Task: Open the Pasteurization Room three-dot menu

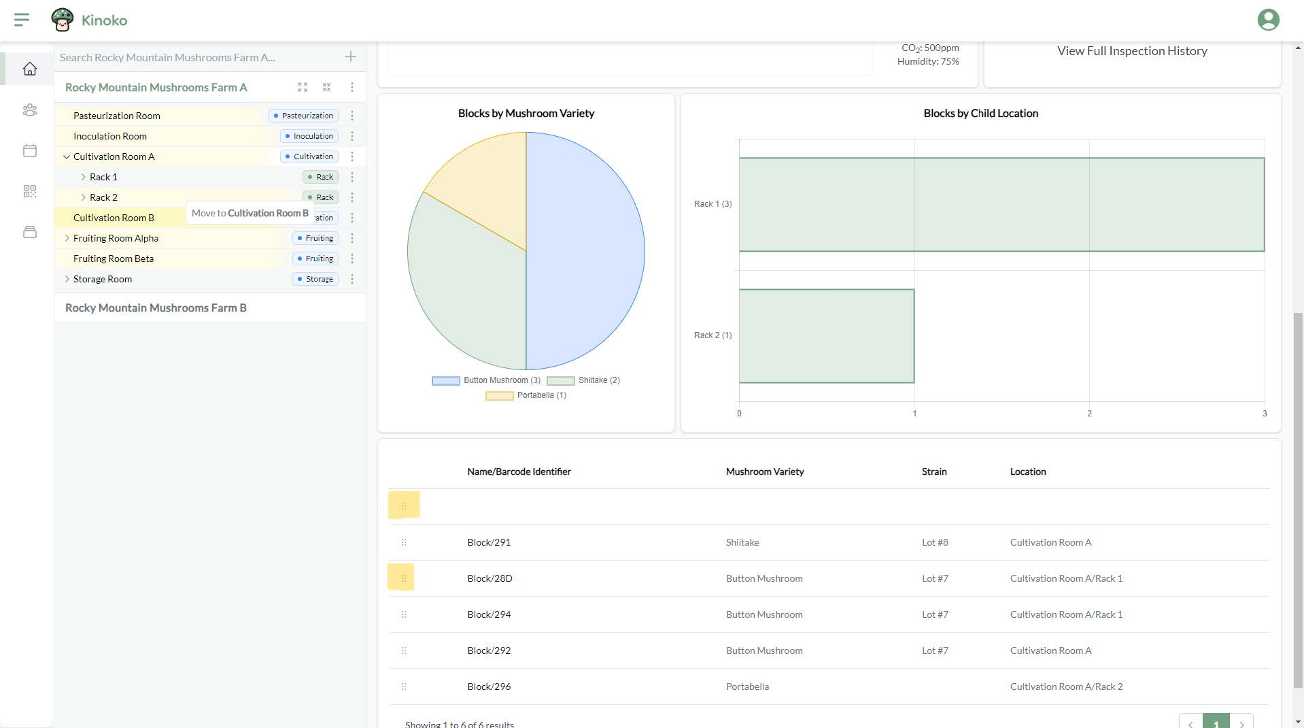Action: (352, 116)
